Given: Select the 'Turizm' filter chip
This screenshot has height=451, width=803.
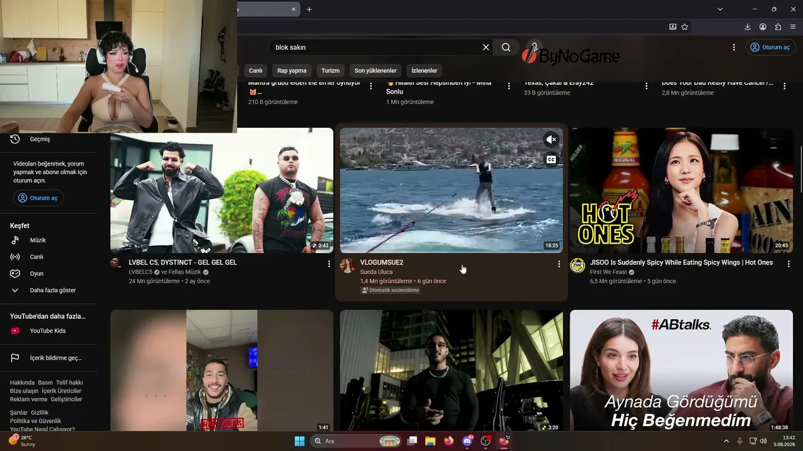Looking at the screenshot, I should (331, 71).
